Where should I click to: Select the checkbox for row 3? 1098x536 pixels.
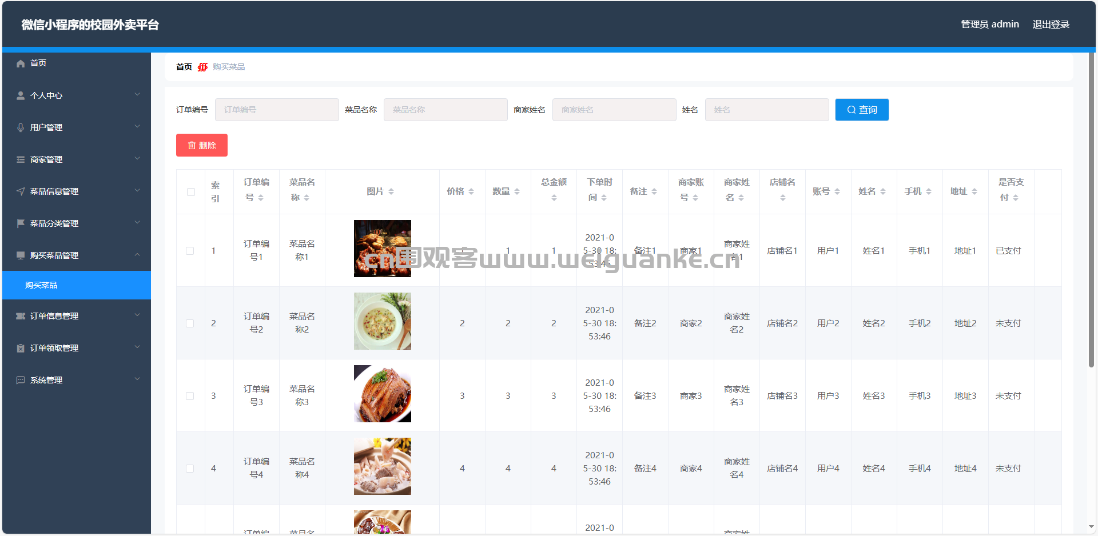[x=190, y=396]
